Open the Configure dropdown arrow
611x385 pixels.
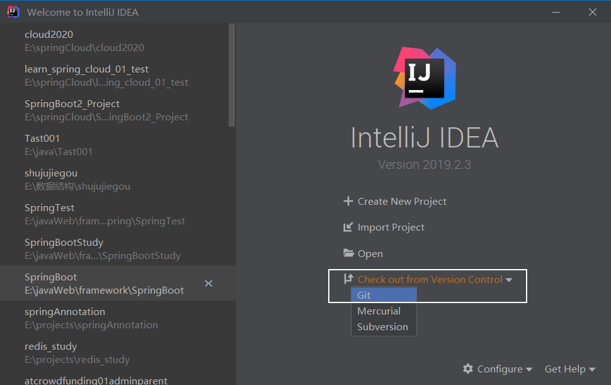528,369
